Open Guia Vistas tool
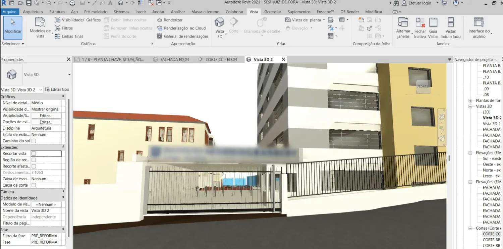The image size is (503, 249). click(433, 22)
